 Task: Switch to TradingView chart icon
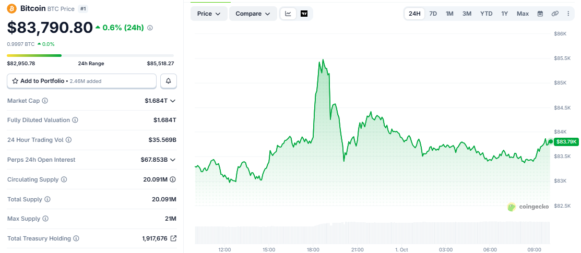304,14
